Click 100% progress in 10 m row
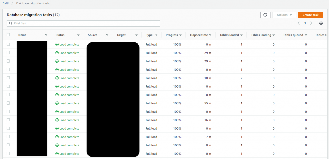The width and height of the screenshot is (329, 159). (177, 78)
